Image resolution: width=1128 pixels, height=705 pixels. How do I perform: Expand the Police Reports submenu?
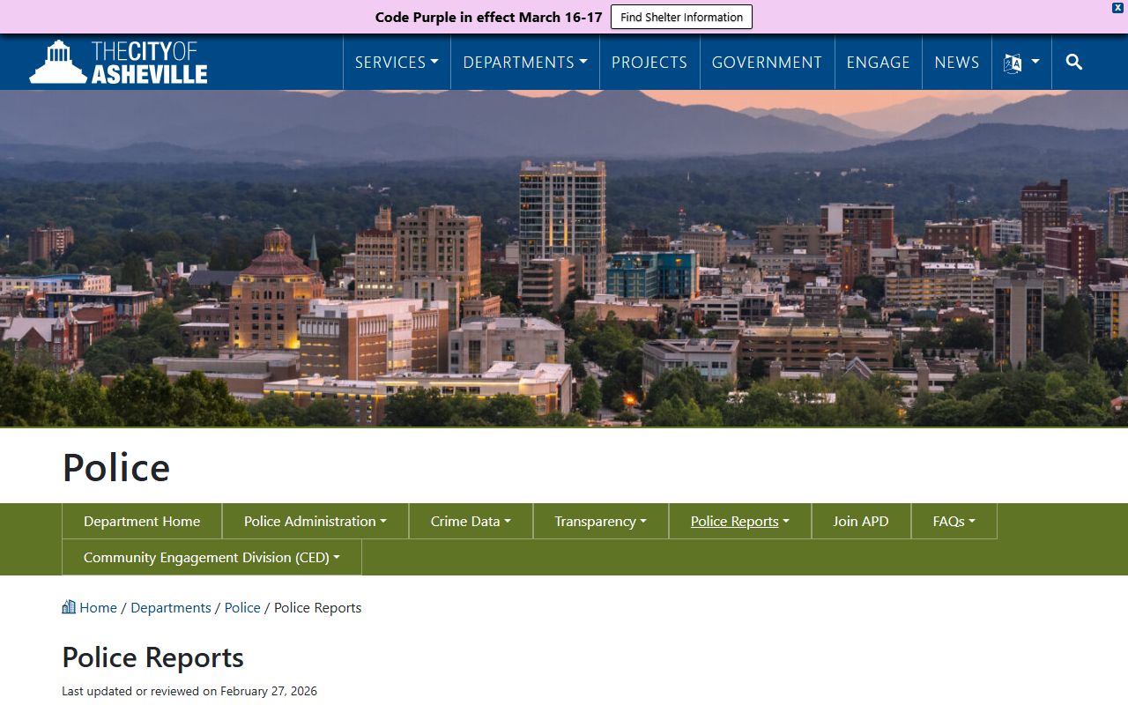coord(740,521)
